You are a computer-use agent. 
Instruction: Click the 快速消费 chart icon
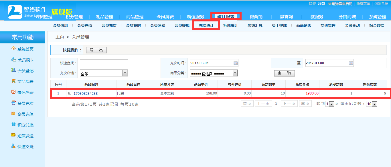coord(13,92)
